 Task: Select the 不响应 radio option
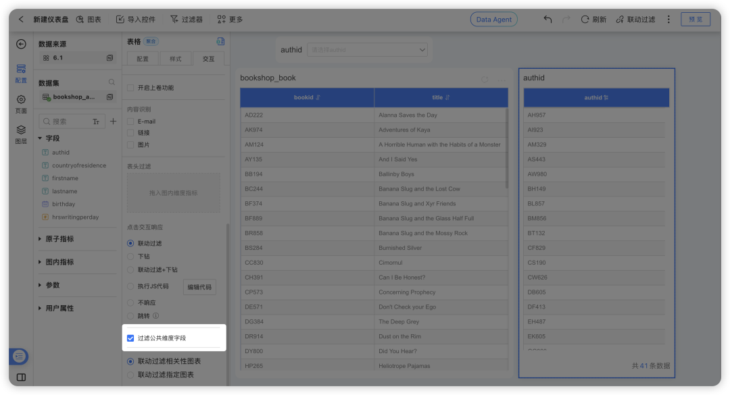(131, 302)
